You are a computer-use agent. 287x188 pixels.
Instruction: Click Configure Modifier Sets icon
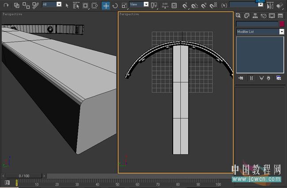(x=279, y=78)
